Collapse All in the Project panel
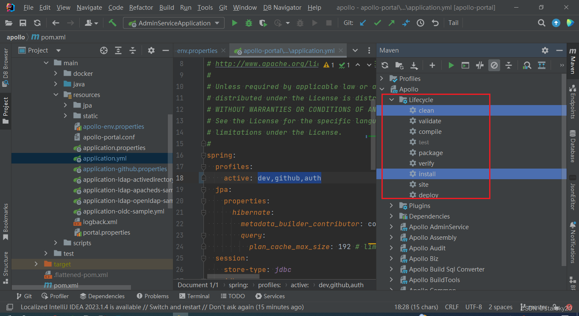 133,50
